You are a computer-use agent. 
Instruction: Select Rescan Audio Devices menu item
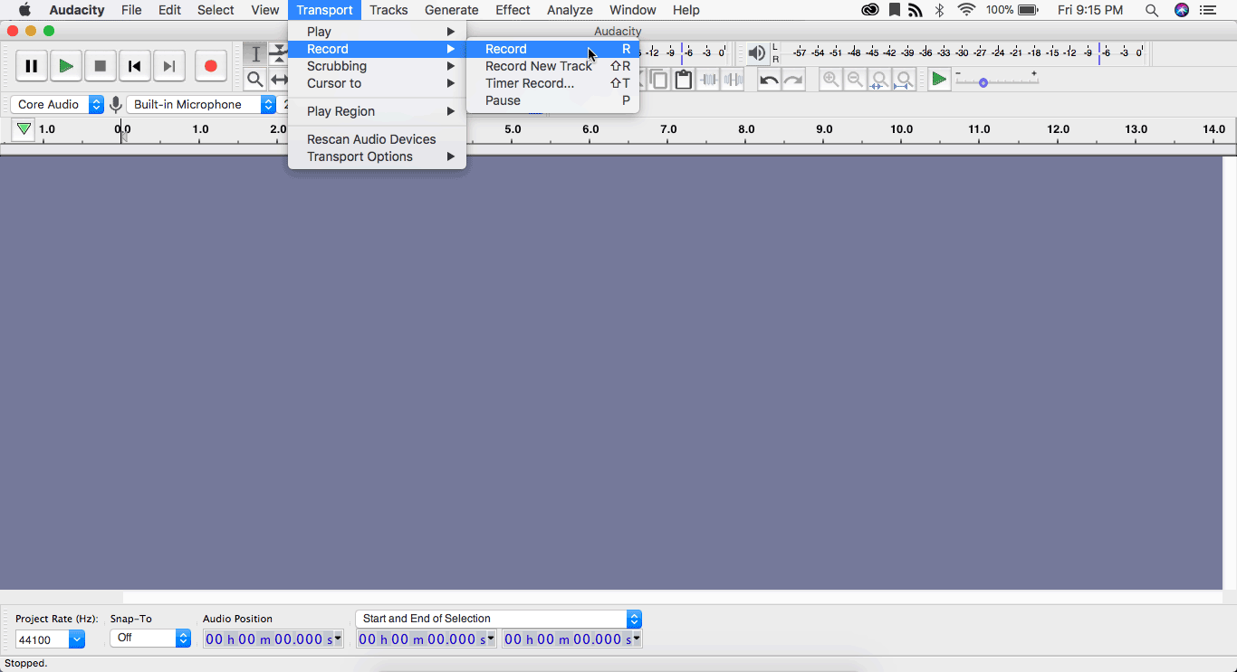(x=371, y=139)
